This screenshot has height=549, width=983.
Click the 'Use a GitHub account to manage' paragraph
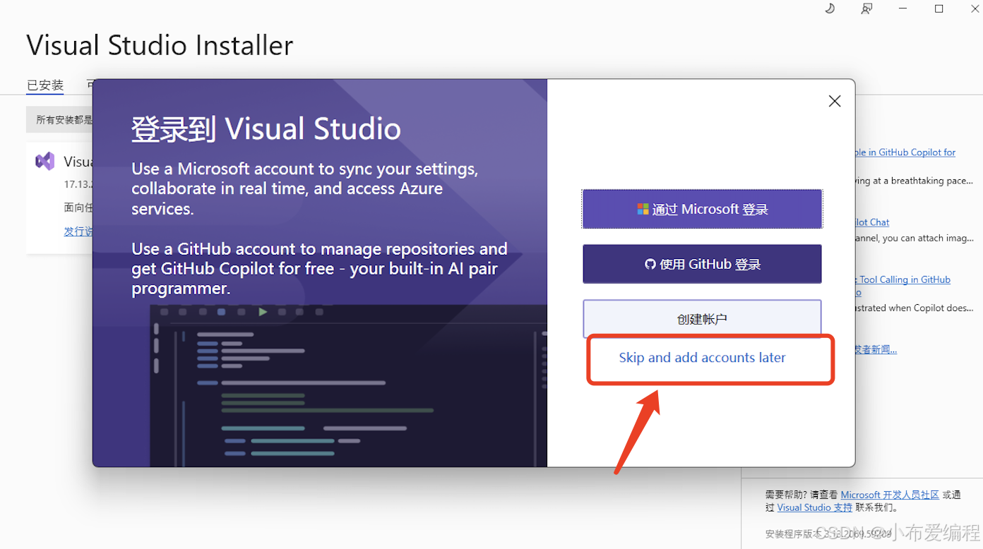coord(319,269)
